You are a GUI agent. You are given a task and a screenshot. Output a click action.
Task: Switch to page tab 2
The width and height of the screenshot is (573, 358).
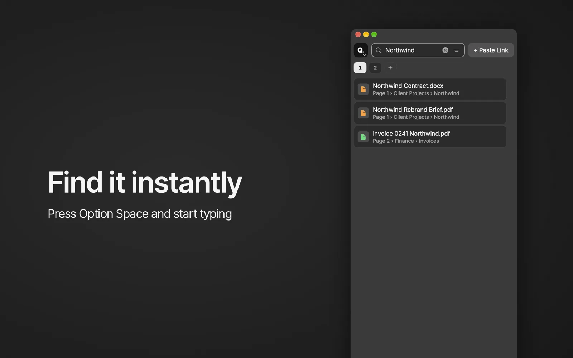[x=375, y=68]
